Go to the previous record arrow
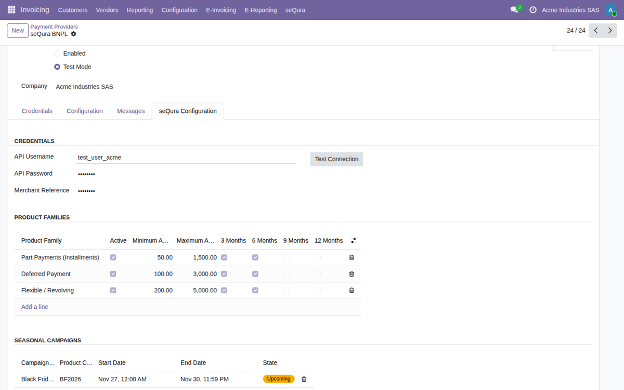 click(x=596, y=31)
